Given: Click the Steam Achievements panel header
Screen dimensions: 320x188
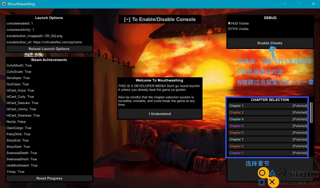Looking at the screenshot, I should (x=49, y=60).
